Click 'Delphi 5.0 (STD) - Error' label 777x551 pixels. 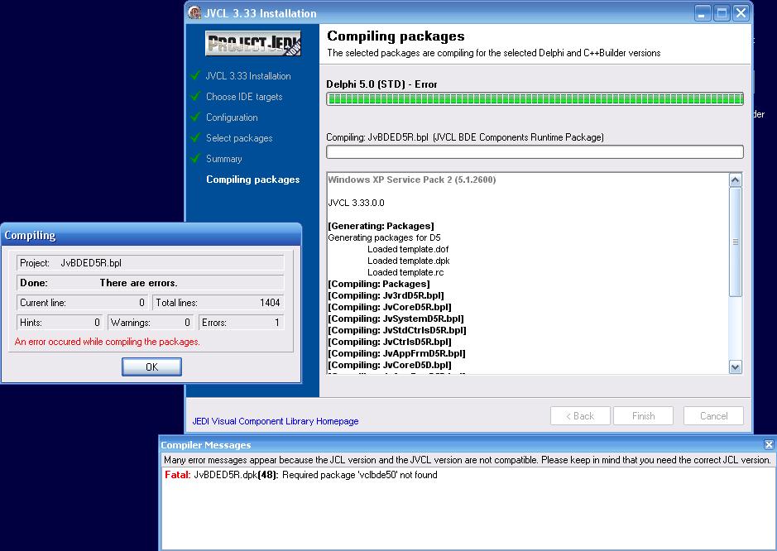click(381, 84)
